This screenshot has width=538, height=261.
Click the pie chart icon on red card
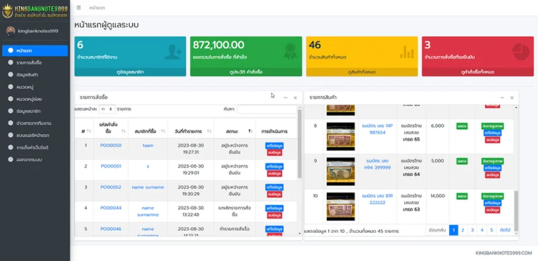point(521,52)
